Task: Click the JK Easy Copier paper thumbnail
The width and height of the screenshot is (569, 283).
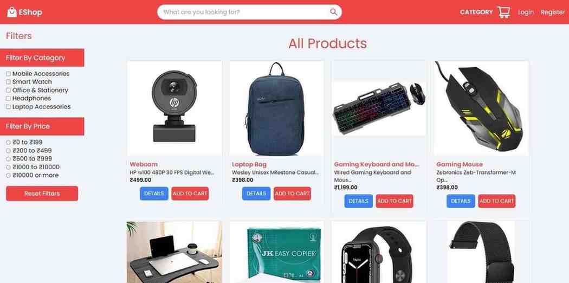Action: click(x=276, y=252)
